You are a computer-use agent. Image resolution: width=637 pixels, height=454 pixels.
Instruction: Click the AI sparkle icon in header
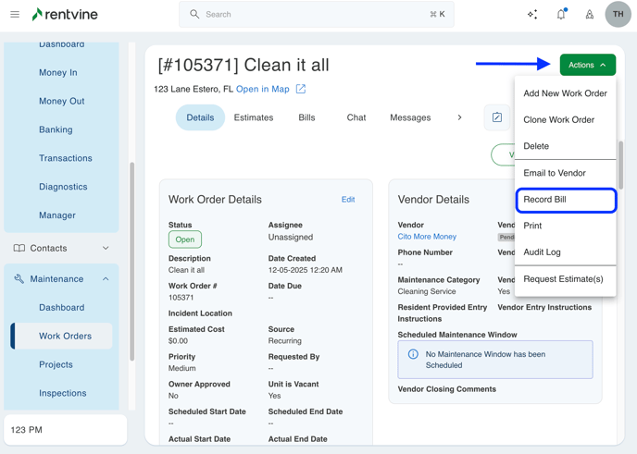coord(532,15)
